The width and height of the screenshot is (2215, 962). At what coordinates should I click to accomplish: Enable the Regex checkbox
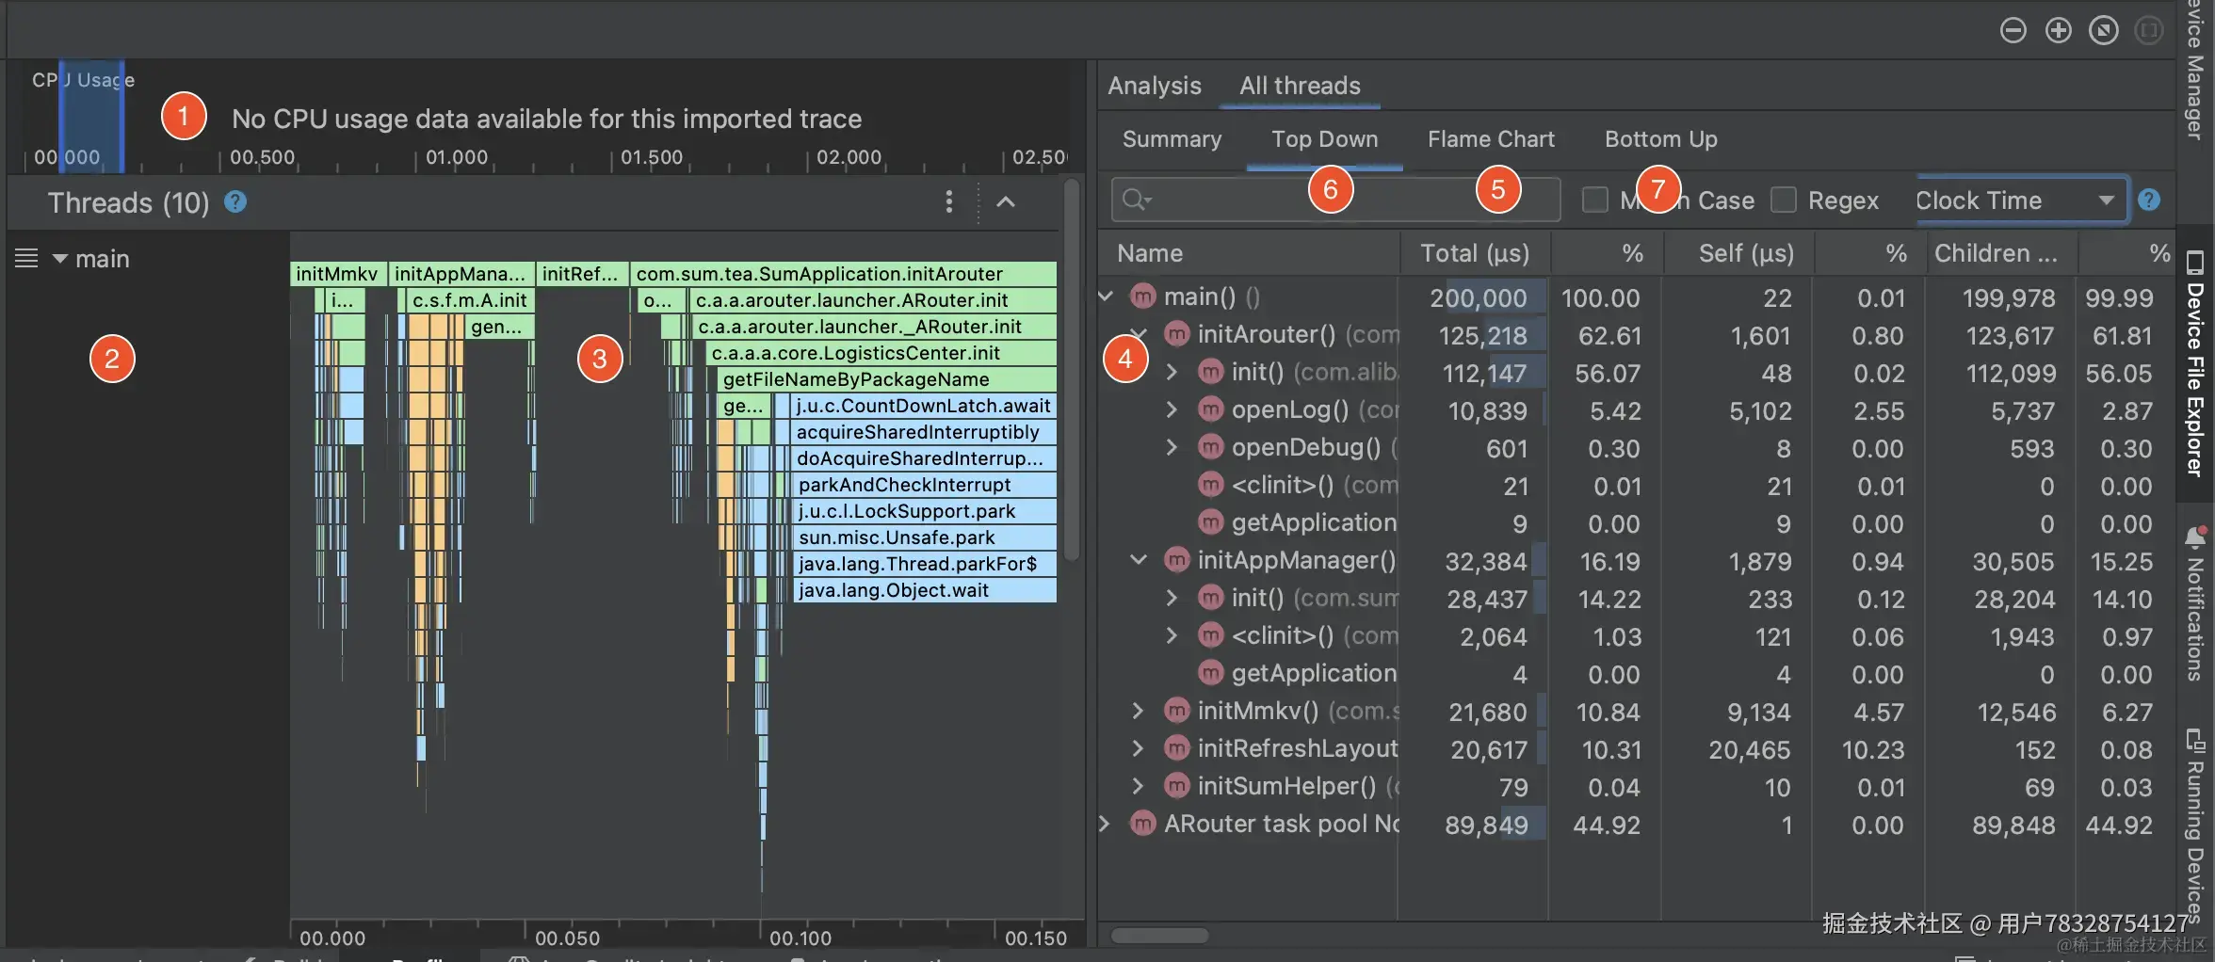coord(1783,200)
